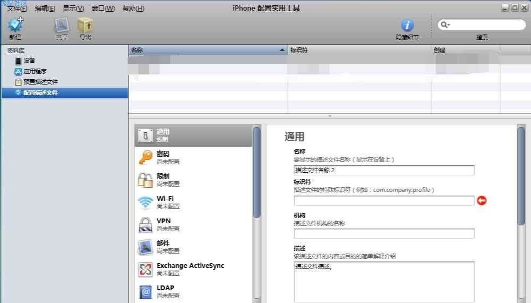Image resolution: width=531 pixels, height=303 pixels.
Task: Click the Wi-Fi 尚未配置 subtitle text
Action: tap(168, 206)
